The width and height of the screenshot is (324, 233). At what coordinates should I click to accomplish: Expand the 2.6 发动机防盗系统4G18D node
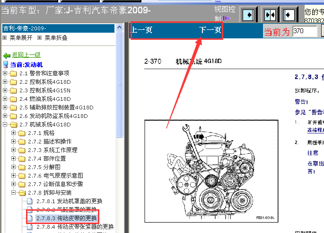pyautogui.click(x=5, y=116)
